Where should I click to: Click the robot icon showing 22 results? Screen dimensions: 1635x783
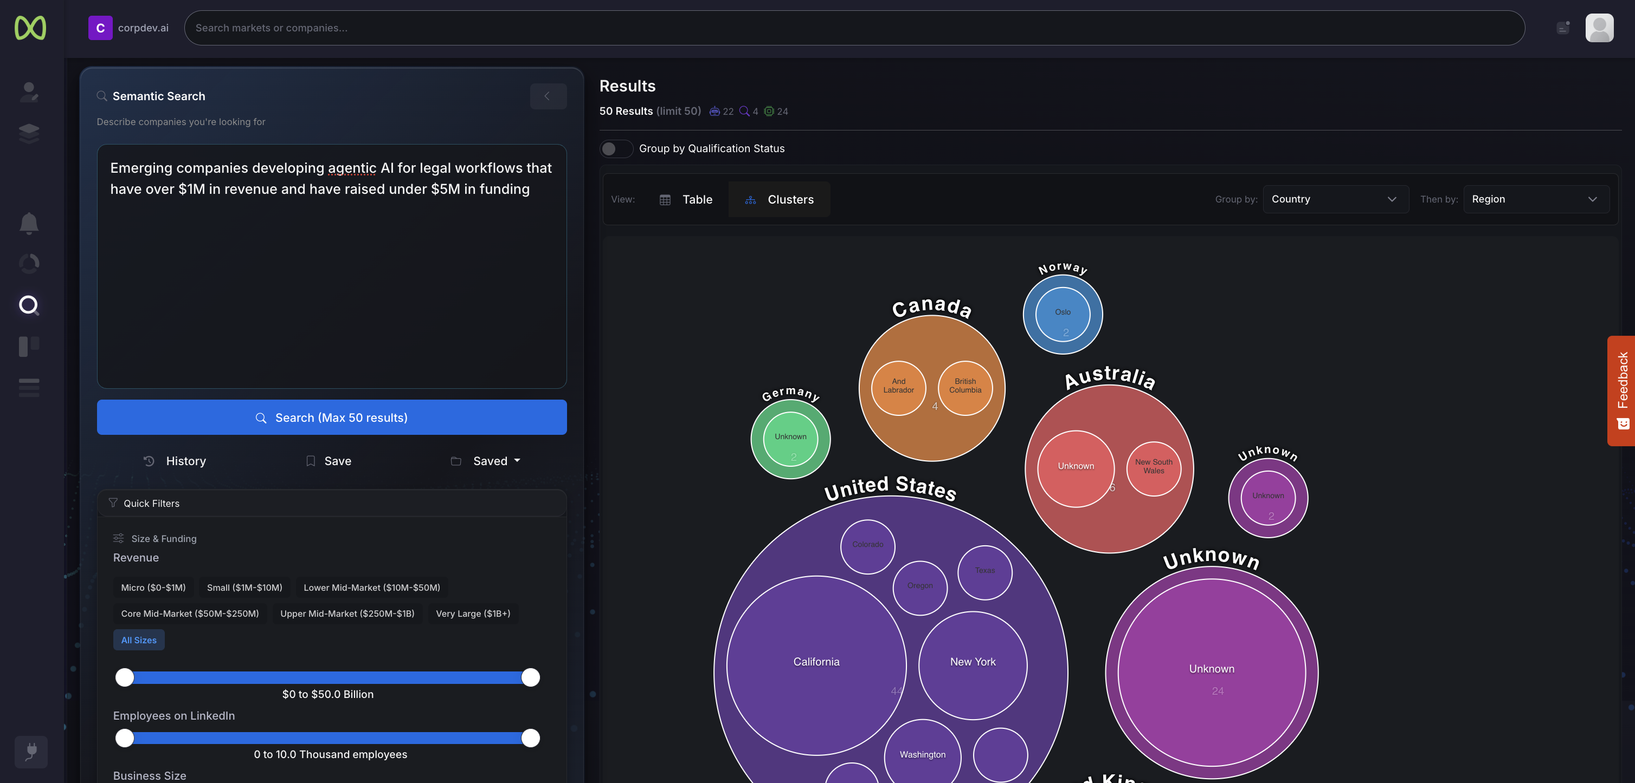click(716, 111)
